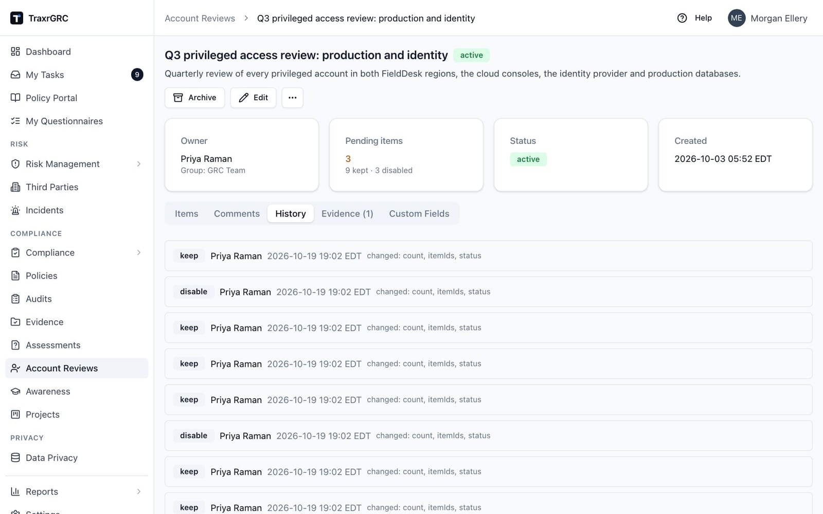The height and width of the screenshot is (514, 823).
Task: Expand the Risk Management chevron
Action: [x=139, y=163]
